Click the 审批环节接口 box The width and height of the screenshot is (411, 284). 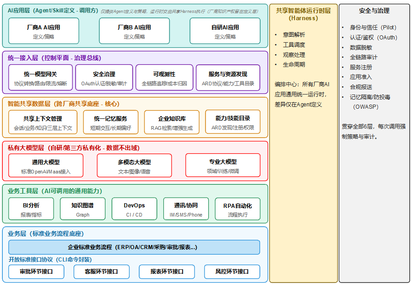pyautogui.click(x=36, y=272)
